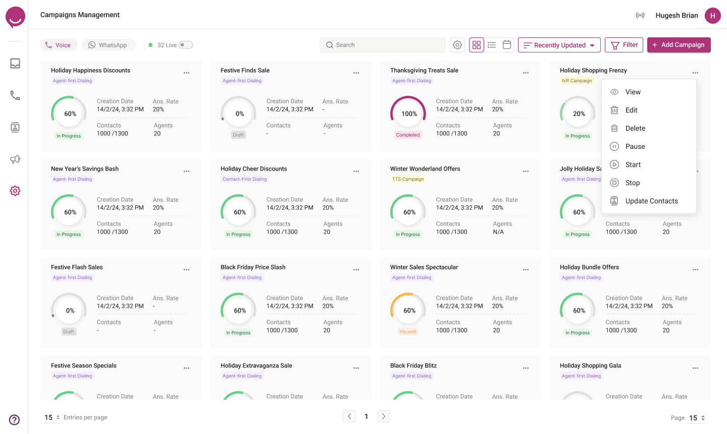Open options for Holiday Extravaganza Sale card
727x434 pixels.
click(x=356, y=368)
